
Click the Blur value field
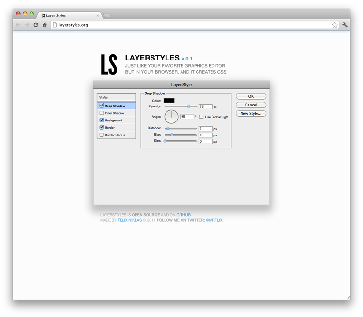(x=206, y=135)
